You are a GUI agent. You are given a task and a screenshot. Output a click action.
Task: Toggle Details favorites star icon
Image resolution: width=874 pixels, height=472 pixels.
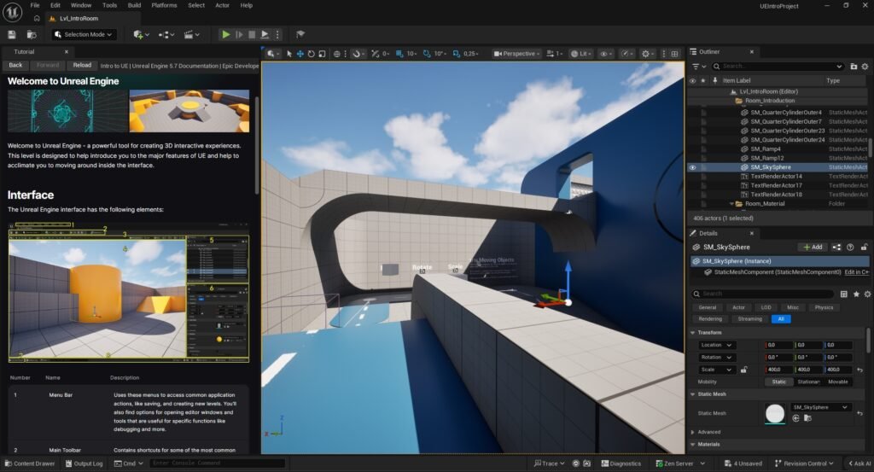[856, 294]
